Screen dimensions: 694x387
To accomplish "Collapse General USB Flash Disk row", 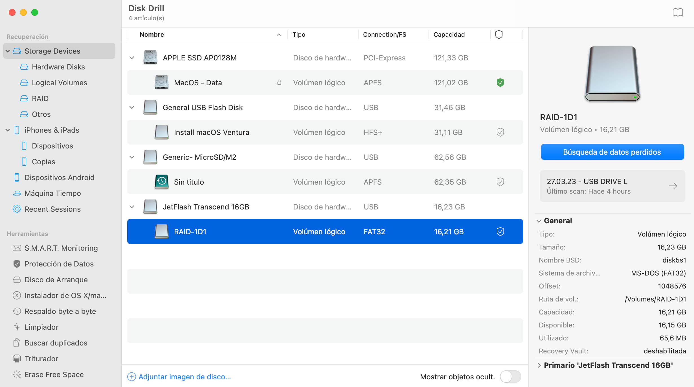I will click(x=132, y=108).
